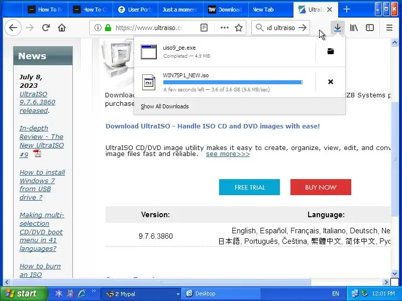Viewport: 402px width, 301px height.
Task: Switch to the New Tab tab
Action: click(x=271, y=10)
